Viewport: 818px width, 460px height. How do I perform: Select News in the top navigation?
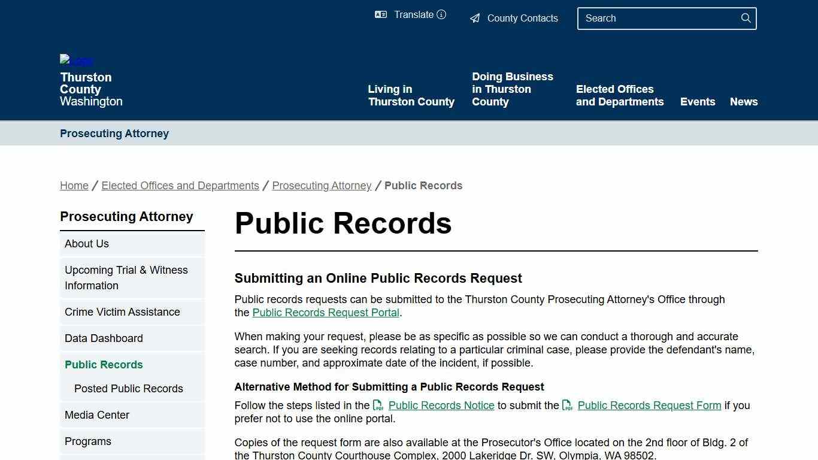(x=744, y=102)
